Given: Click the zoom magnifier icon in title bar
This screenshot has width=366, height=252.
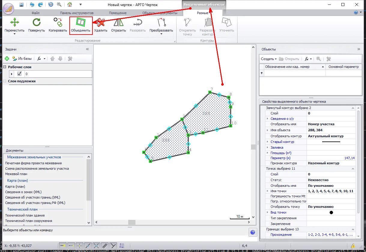Looking at the screenshot, I should [59, 5].
